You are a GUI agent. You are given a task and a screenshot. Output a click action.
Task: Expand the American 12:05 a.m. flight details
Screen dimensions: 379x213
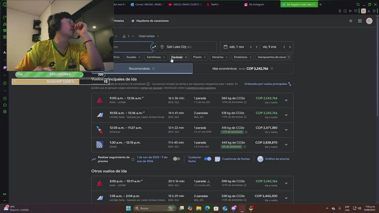click(x=286, y=130)
